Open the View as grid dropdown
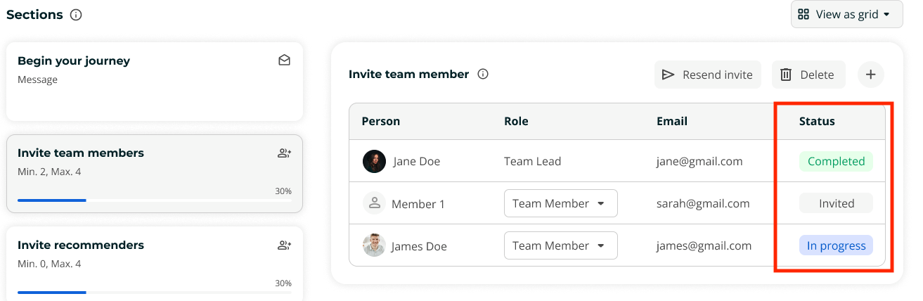This screenshot has width=923, height=301. click(846, 14)
